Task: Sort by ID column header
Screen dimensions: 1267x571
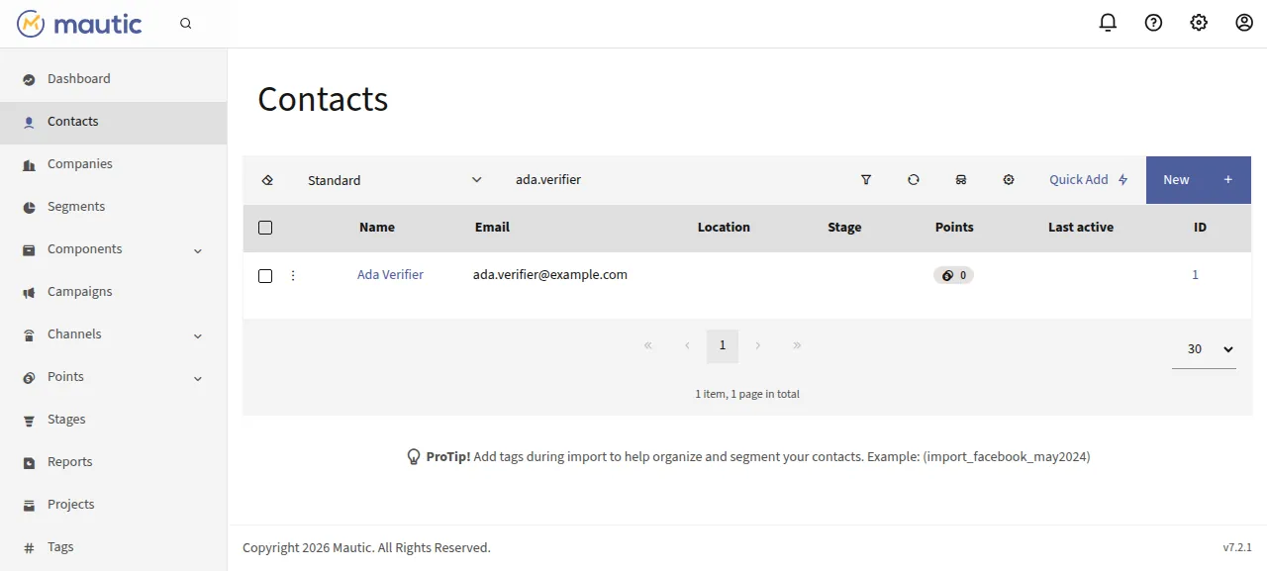Action: click(1200, 228)
